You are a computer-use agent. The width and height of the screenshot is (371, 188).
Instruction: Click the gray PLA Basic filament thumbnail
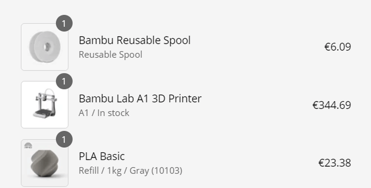(x=45, y=163)
